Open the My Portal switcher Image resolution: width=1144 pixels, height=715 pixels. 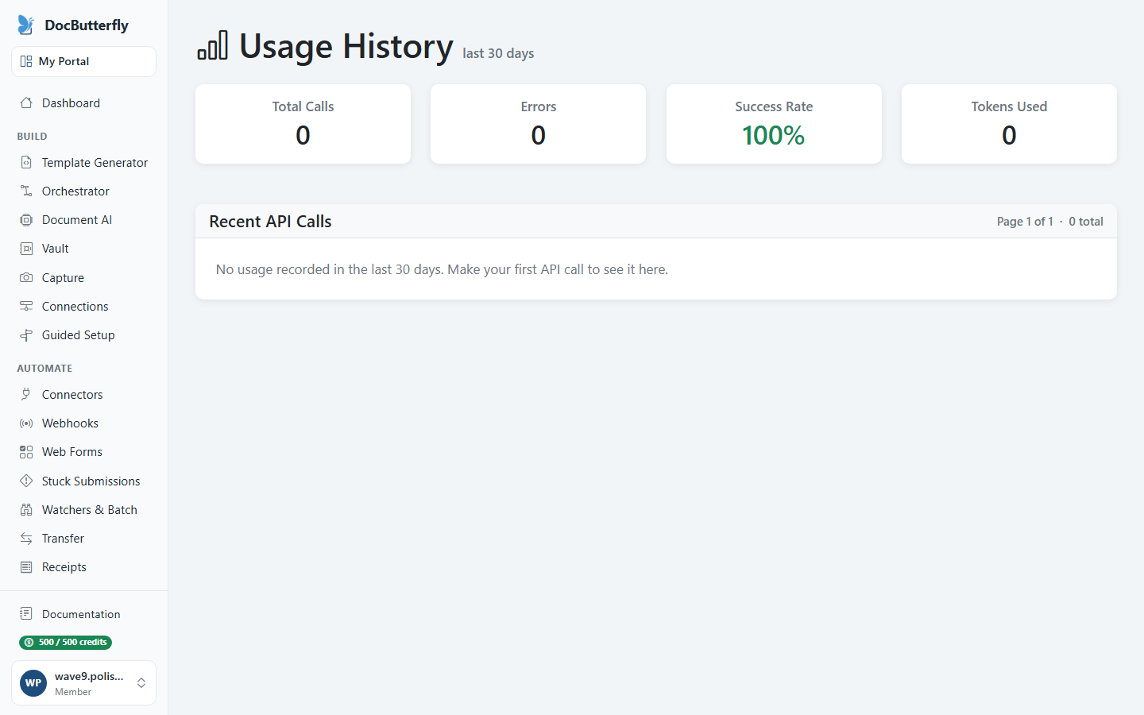coord(83,61)
